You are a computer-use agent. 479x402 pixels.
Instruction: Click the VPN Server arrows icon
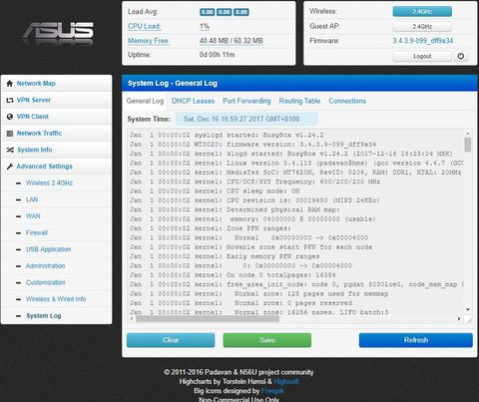(10, 100)
